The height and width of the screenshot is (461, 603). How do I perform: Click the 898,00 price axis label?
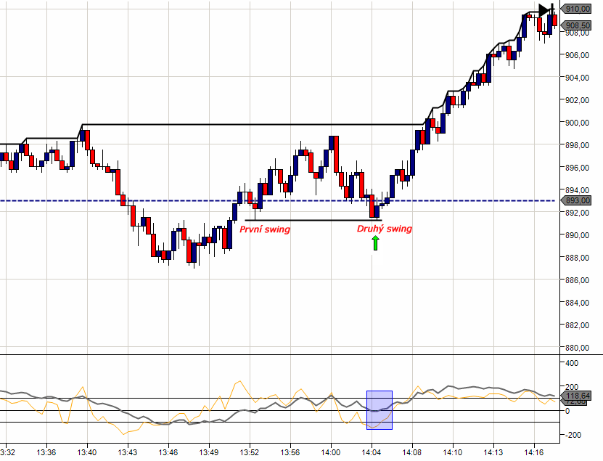(x=577, y=145)
